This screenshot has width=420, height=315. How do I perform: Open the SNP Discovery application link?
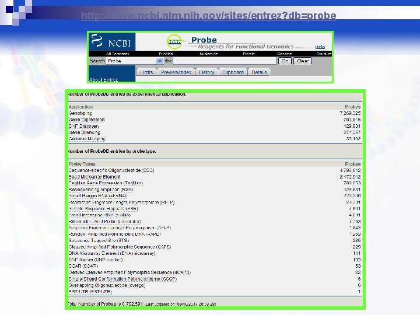(84, 126)
